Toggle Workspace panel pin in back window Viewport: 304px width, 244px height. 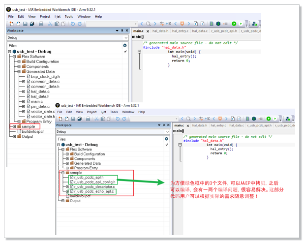[122, 30]
